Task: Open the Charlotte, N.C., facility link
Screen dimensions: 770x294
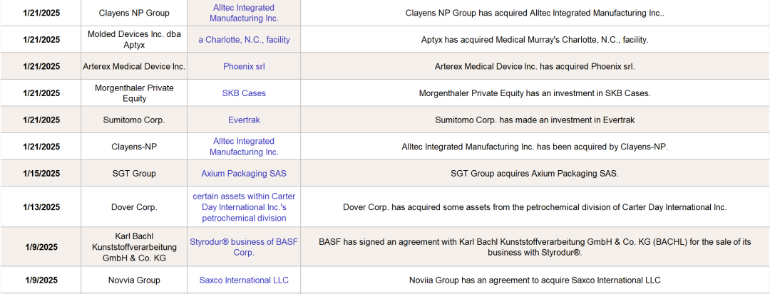Action: click(244, 40)
